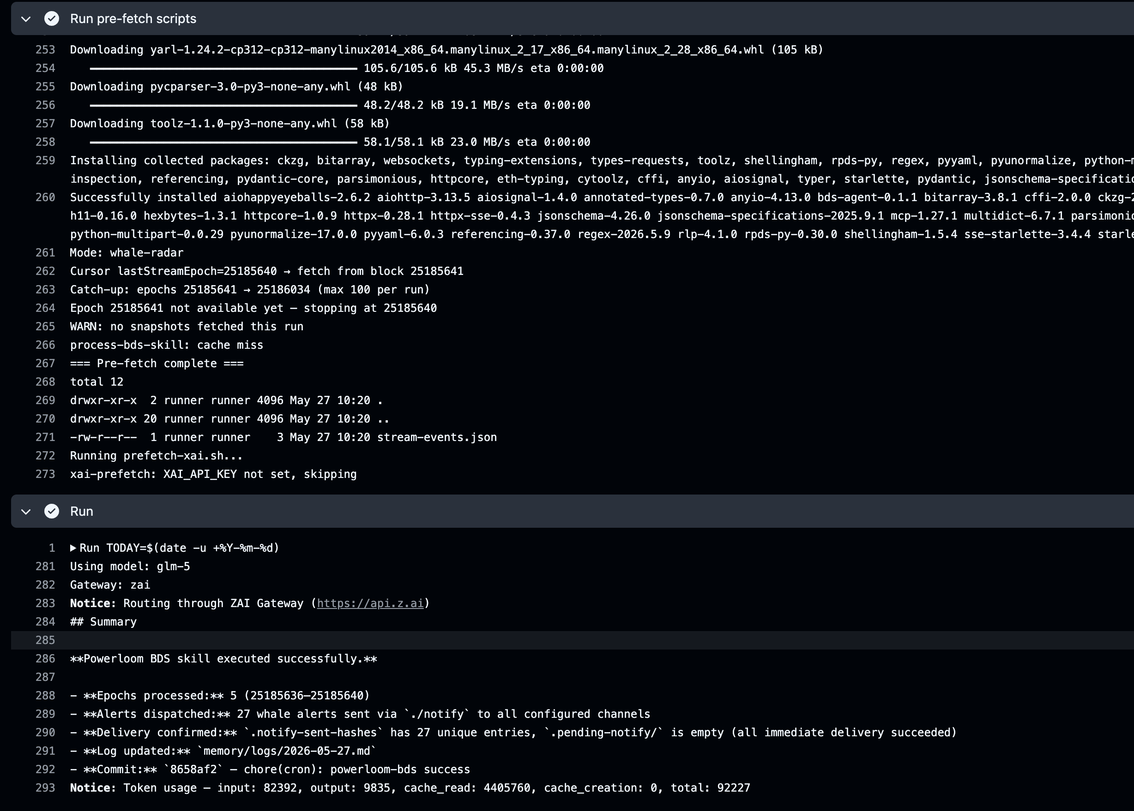This screenshot has height=811, width=1134.
Task: Select line number 293 Token usage line
Action: click(45, 787)
